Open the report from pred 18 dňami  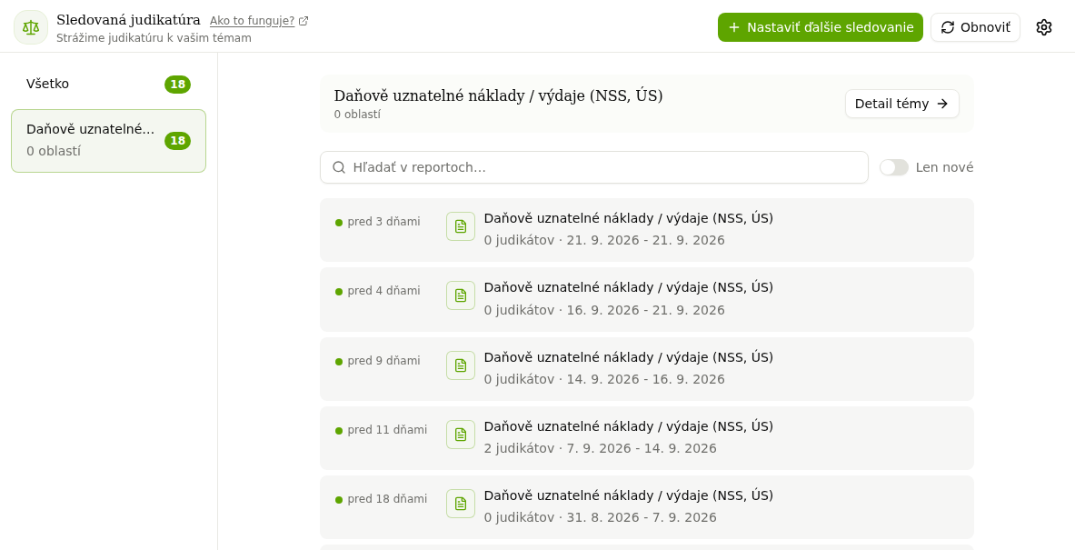[x=646, y=506]
